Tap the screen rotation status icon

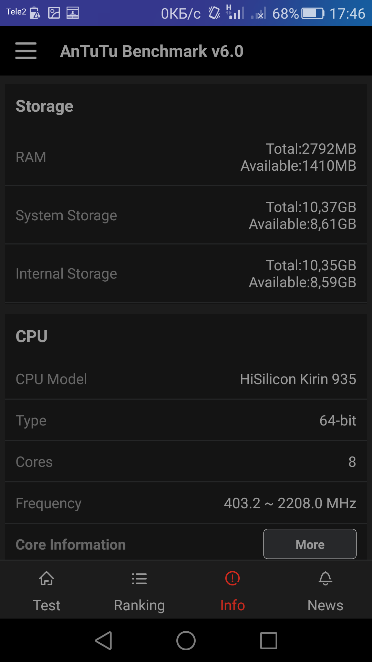click(x=214, y=13)
